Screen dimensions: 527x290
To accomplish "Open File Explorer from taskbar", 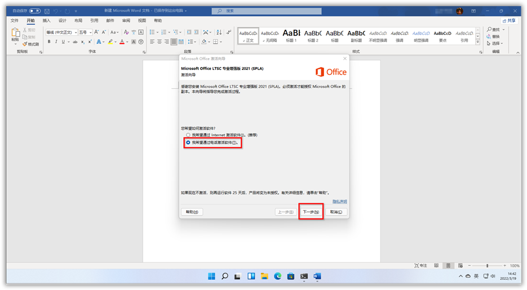I will [x=264, y=276].
